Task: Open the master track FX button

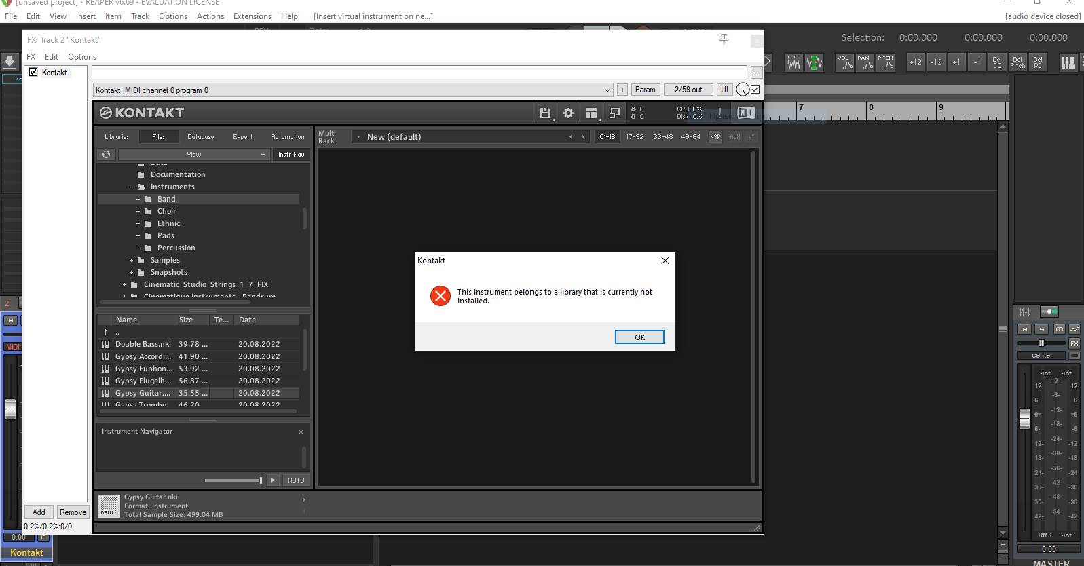Action: click(1074, 343)
